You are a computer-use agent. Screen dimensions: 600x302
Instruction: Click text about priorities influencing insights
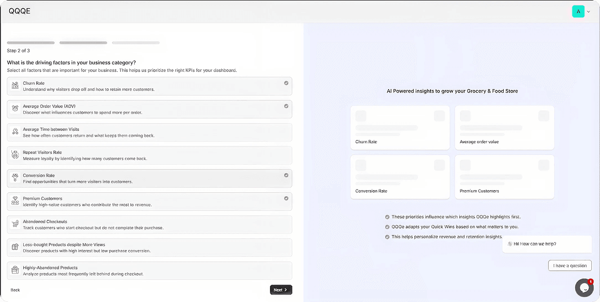(x=456, y=217)
